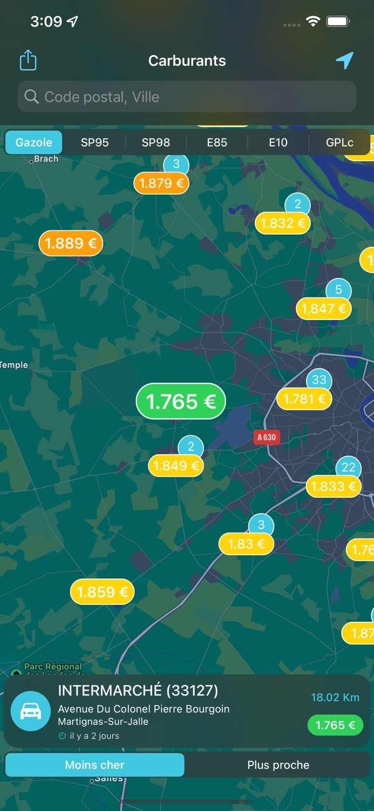Choose the E85 fuel tab
Image resolution: width=374 pixels, height=811 pixels.
[217, 143]
